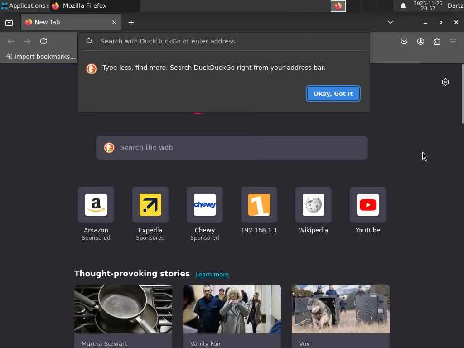Click the Dartz user label
464x348 pixels.
(x=455, y=5)
